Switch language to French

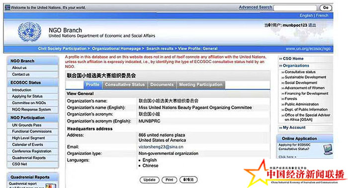(322, 15)
